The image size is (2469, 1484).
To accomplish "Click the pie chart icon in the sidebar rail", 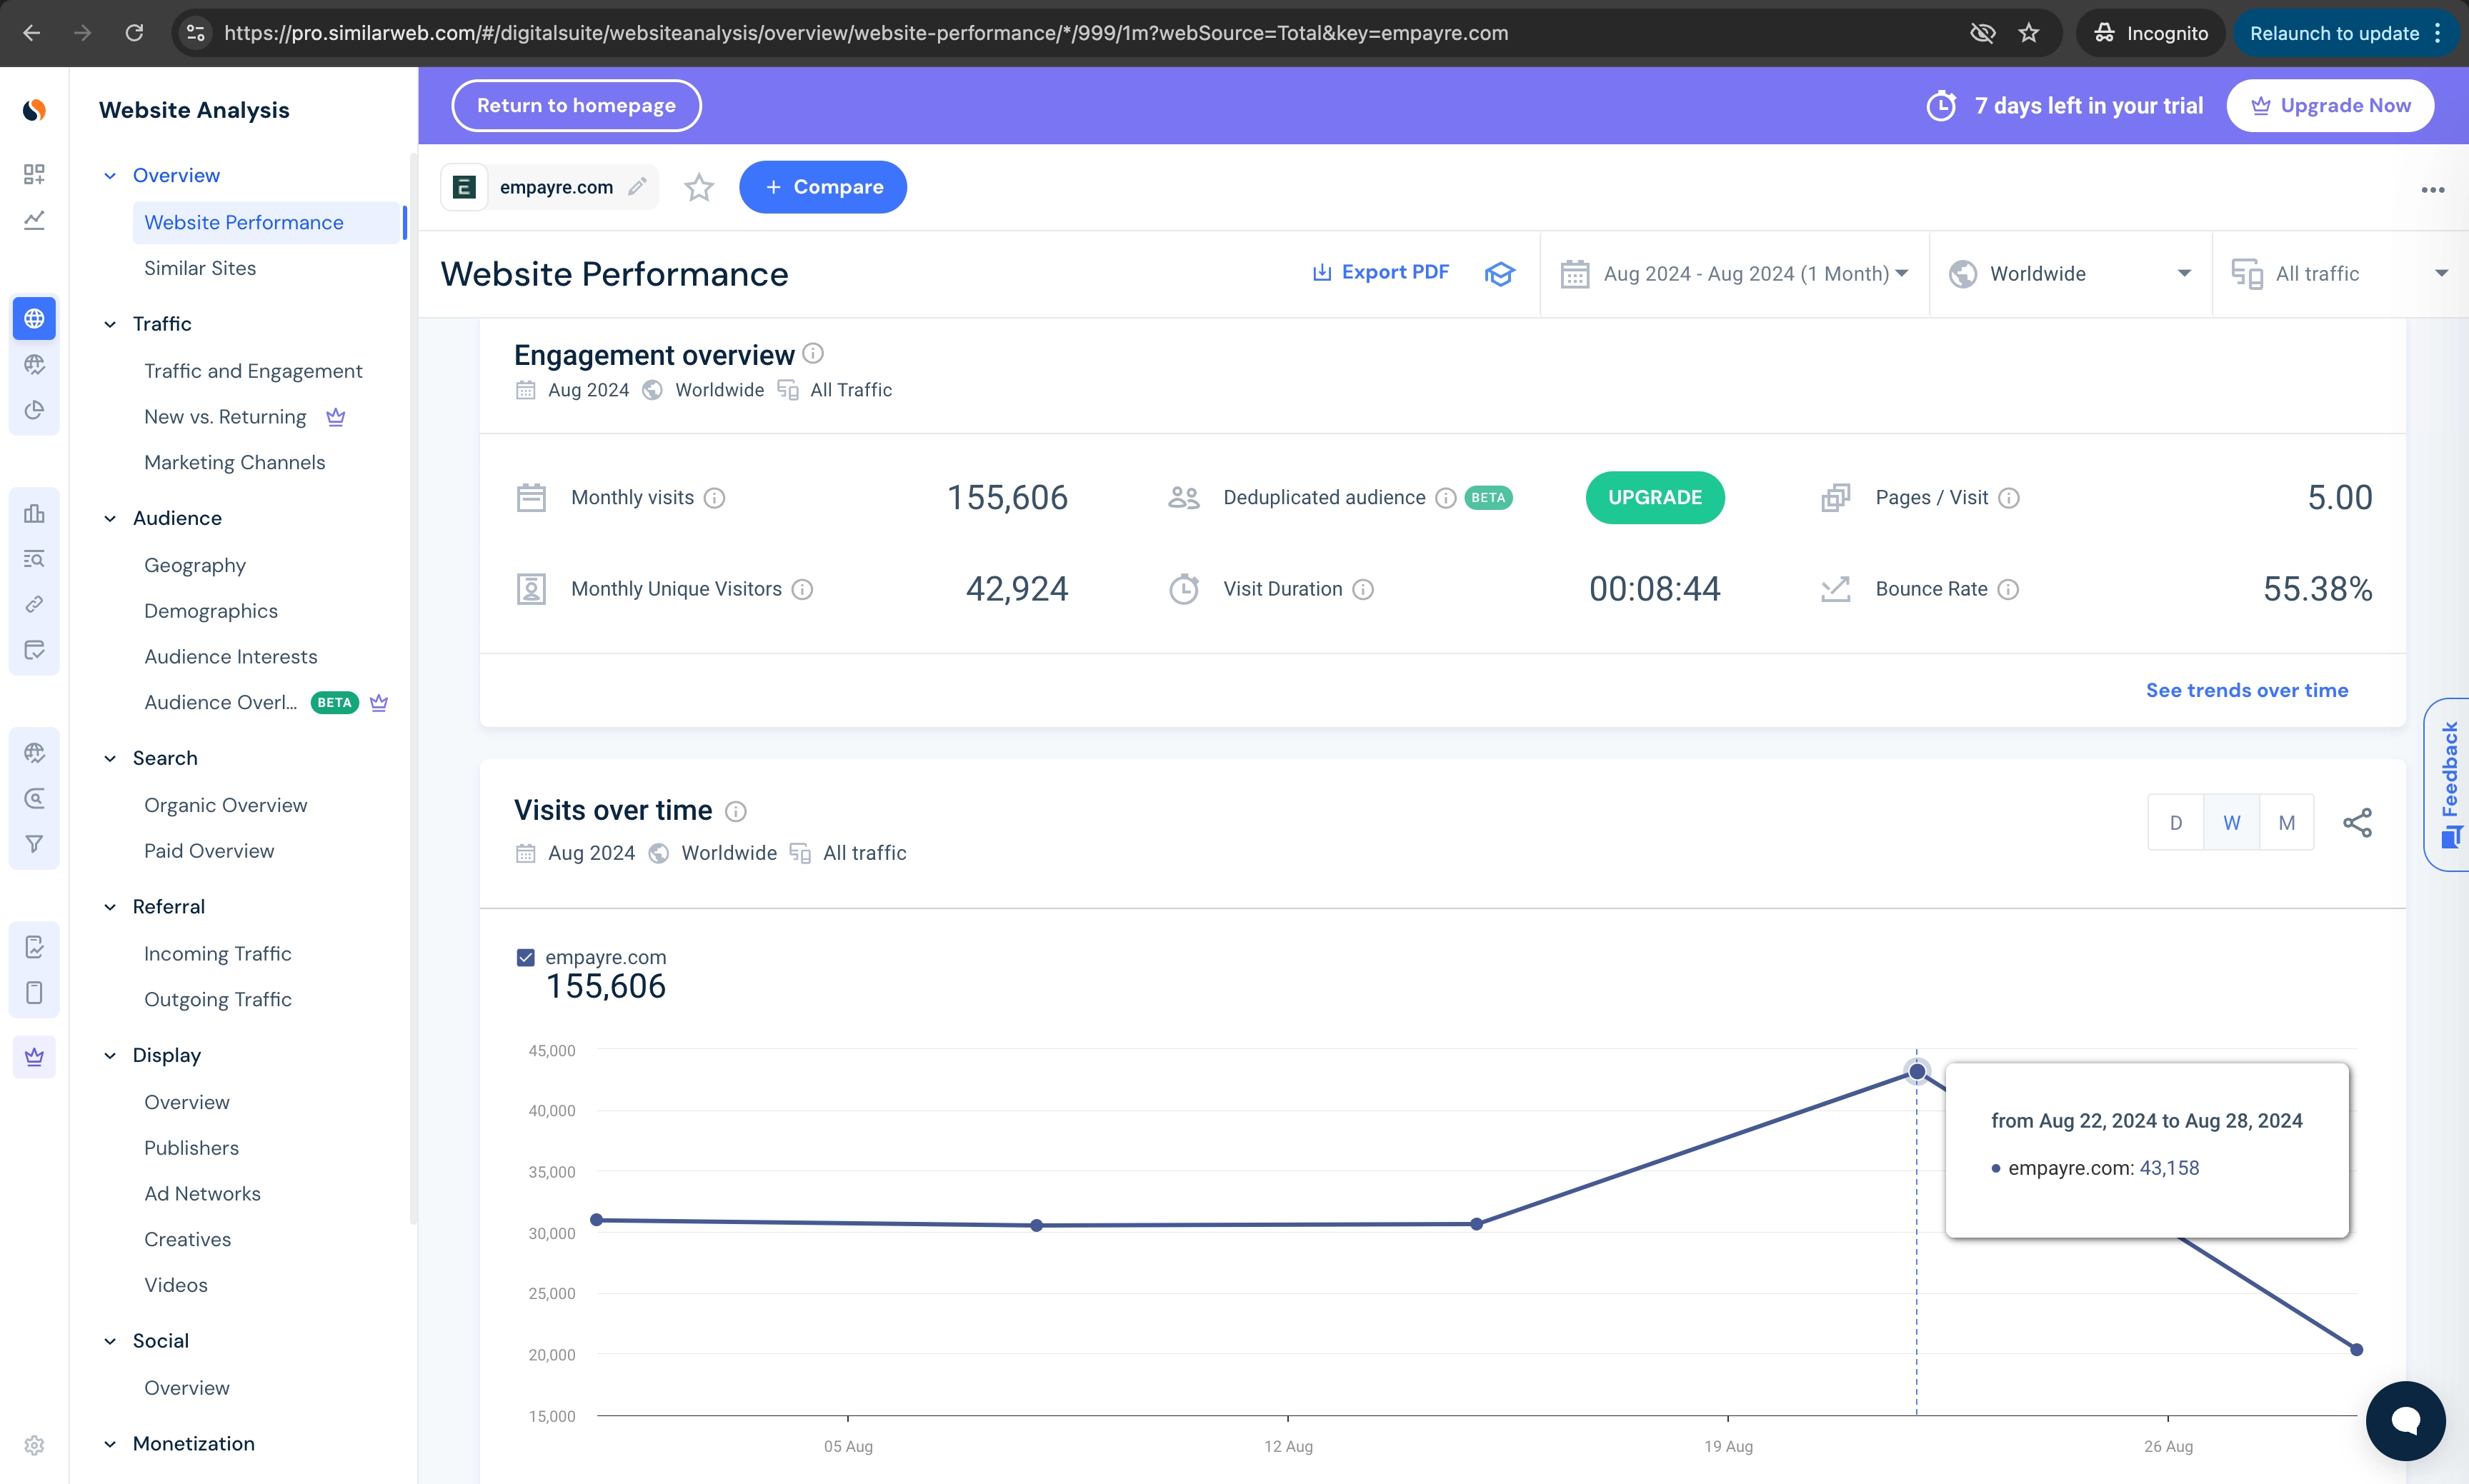I will [34, 410].
